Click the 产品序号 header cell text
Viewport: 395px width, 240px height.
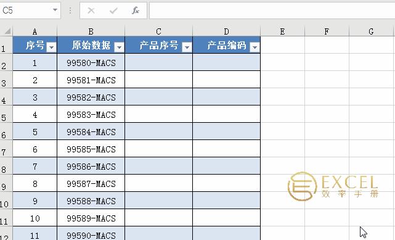pyautogui.click(x=159, y=45)
